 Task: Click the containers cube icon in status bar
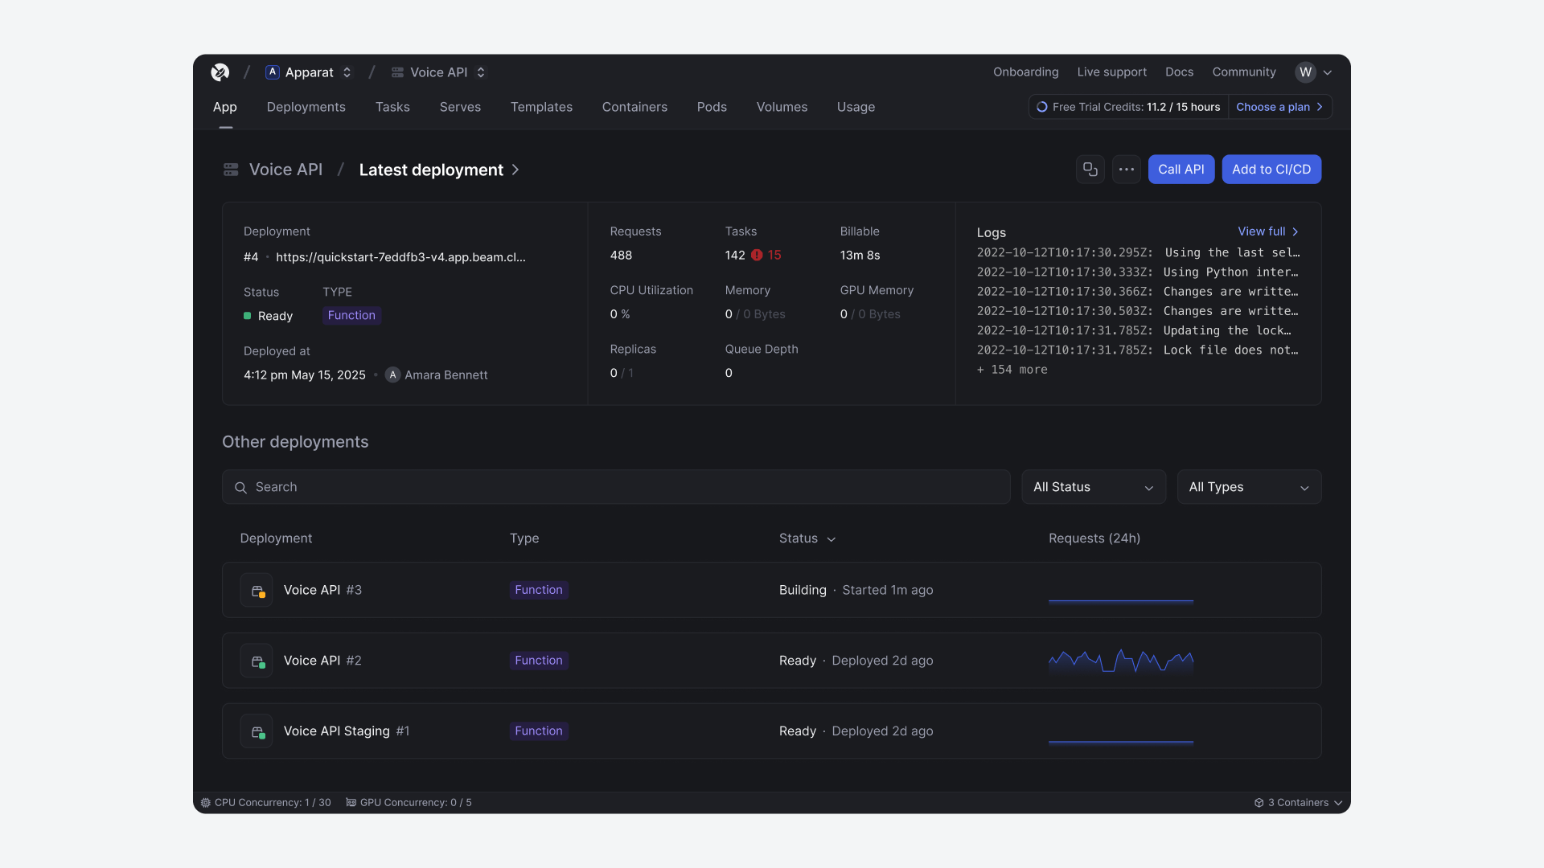pyautogui.click(x=1259, y=803)
